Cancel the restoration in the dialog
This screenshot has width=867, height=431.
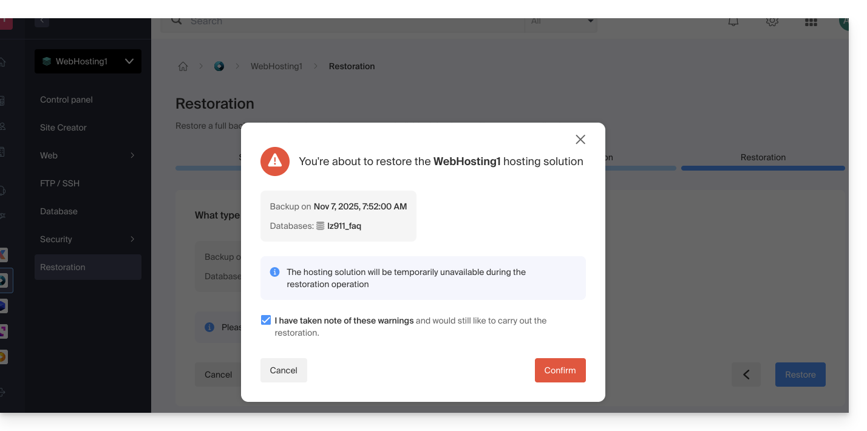point(284,370)
